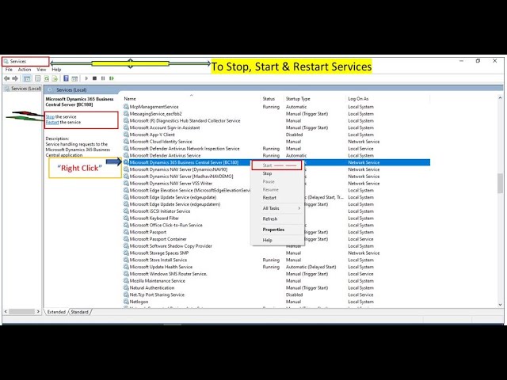This screenshot has width=507, height=380.
Task: Click the Restart the service link
Action: point(52,123)
